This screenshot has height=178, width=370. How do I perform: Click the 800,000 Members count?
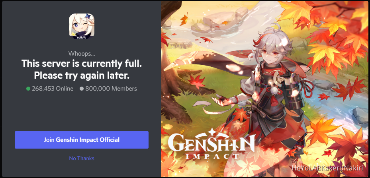coord(111,89)
